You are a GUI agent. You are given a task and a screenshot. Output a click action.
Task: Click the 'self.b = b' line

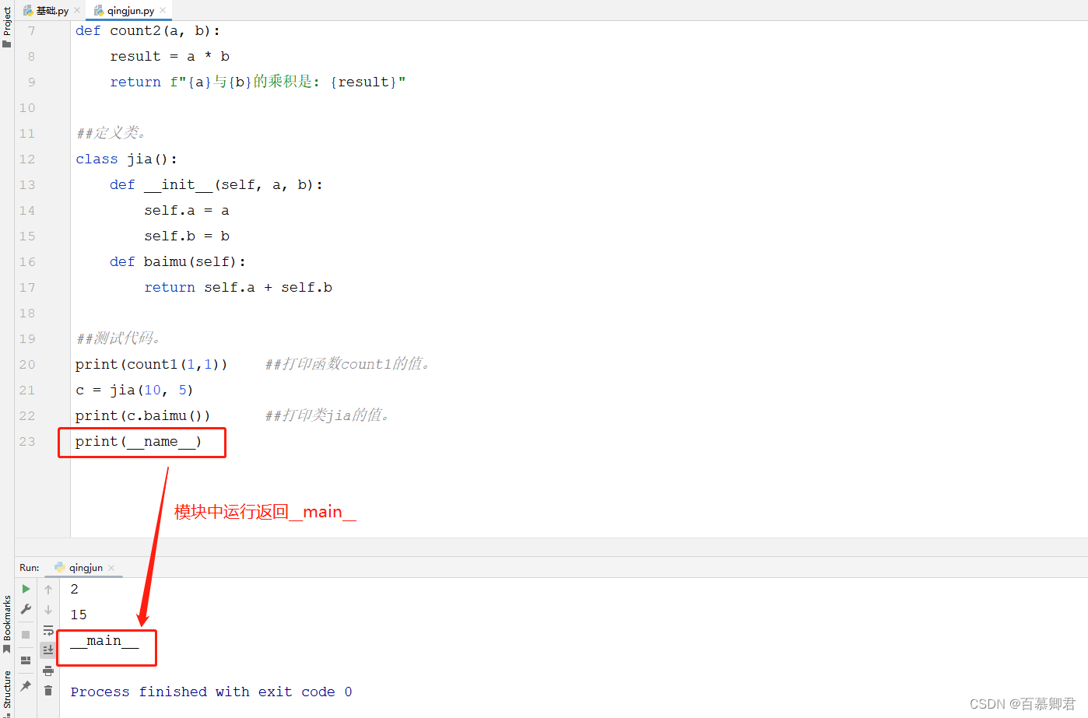(x=187, y=236)
